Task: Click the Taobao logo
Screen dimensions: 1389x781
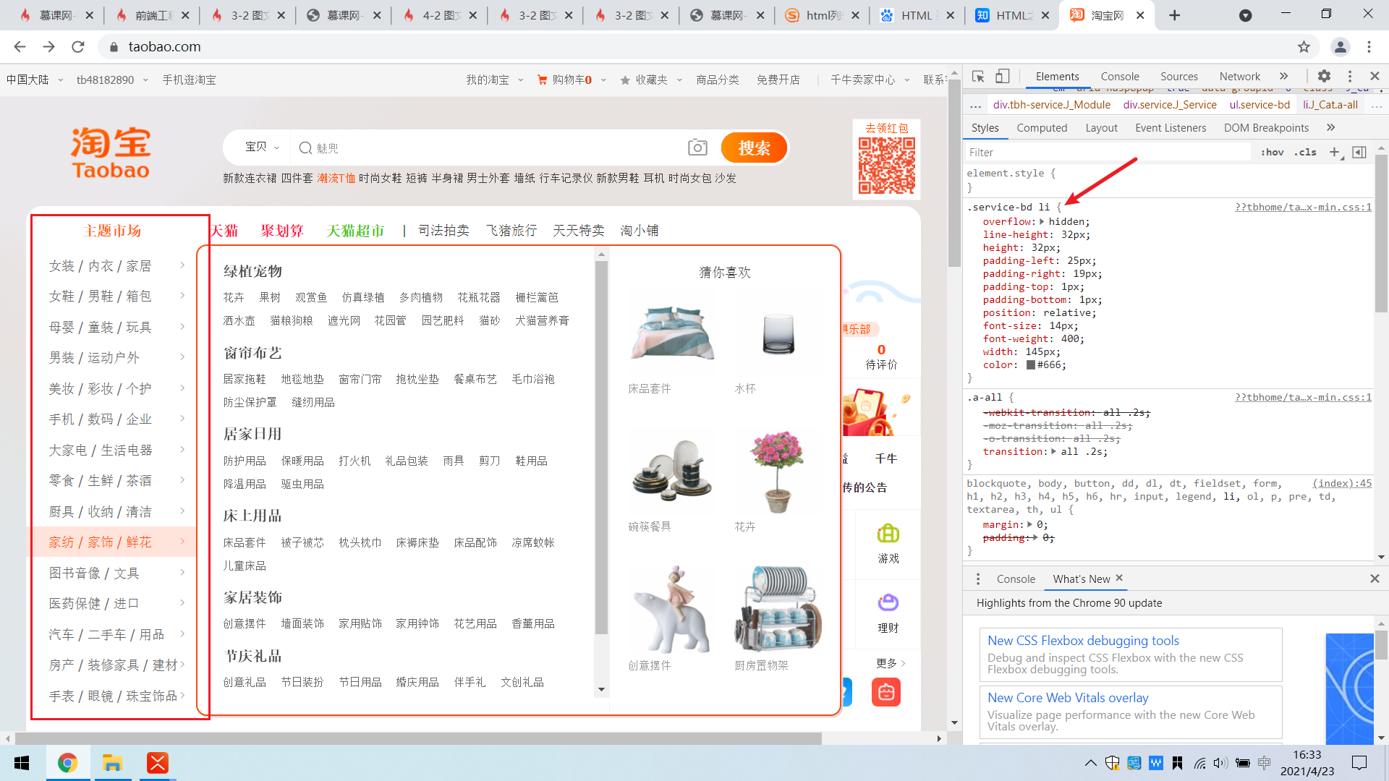Action: point(111,153)
